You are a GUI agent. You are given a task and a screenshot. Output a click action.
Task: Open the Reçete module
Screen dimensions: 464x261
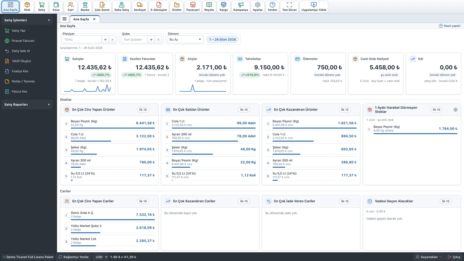tap(209, 7)
